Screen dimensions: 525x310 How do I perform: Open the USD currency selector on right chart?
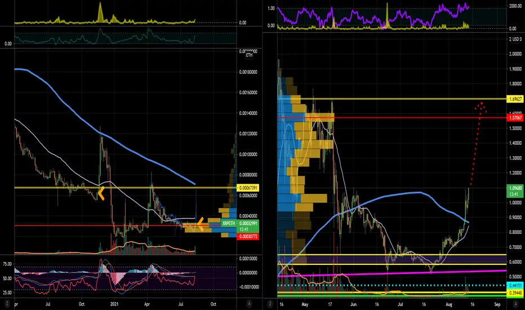[x=517, y=39]
